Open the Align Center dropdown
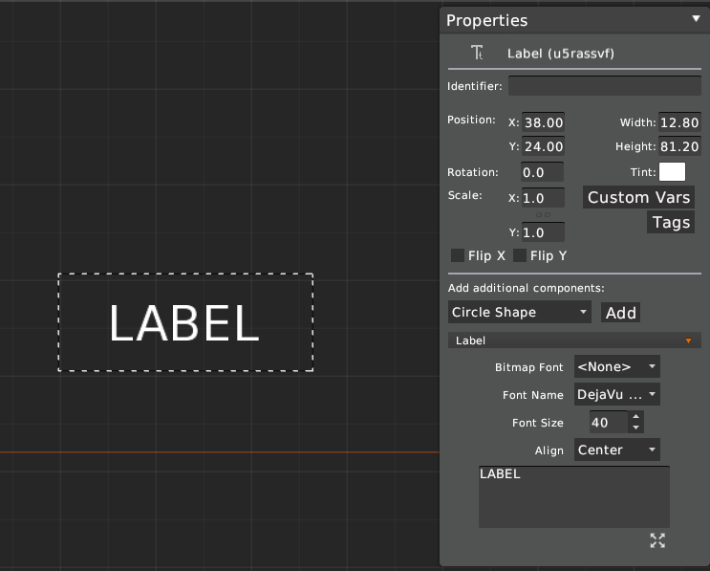Screen dimensions: 710x571 [x=616, y=450]
